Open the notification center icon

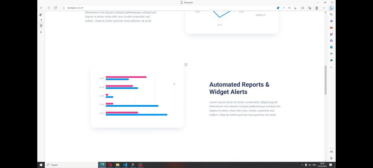[330, 165]
